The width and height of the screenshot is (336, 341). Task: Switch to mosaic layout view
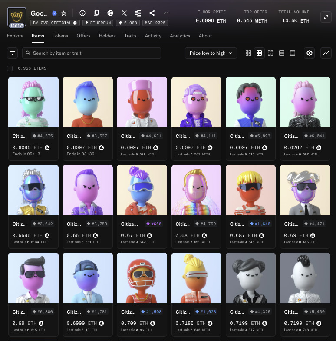coord(270,53)
